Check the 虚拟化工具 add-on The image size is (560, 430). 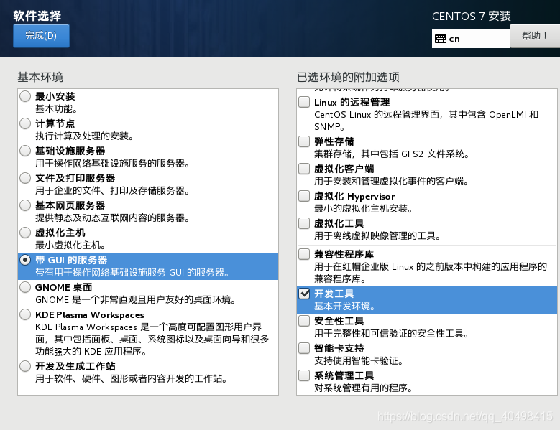(x=304, y=223)
